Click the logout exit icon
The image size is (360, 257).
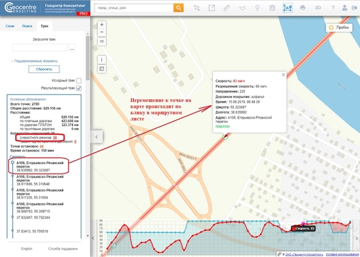coord(354,8)
